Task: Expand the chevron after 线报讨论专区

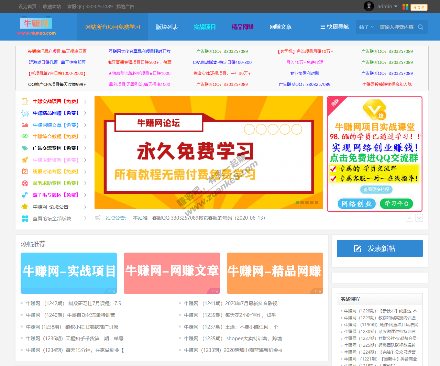Action: click(85, 171)
